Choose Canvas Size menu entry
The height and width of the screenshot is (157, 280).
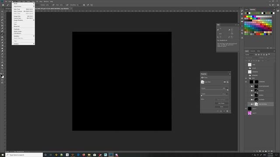[23, 18]
